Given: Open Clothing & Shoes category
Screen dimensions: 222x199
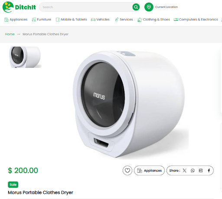Looking at the screenshot, I should point(153,20).
